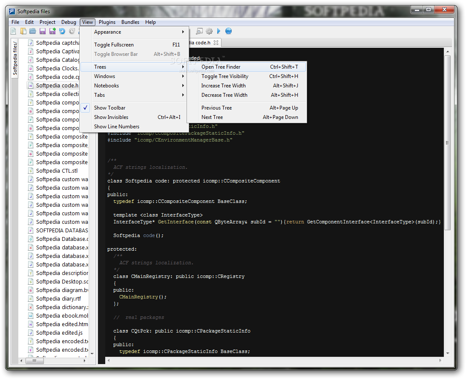Click the file tree scroll-right arrow
Screen dimensions: 466x379
pyautogui.click(x=85, y=361)
